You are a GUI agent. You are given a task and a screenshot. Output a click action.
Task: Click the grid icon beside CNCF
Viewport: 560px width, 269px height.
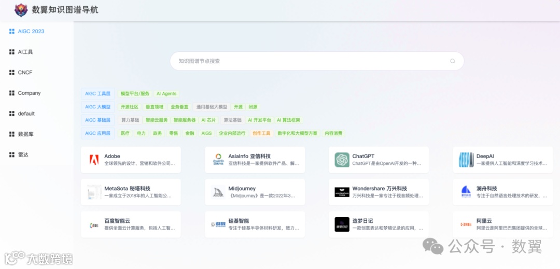12,73
